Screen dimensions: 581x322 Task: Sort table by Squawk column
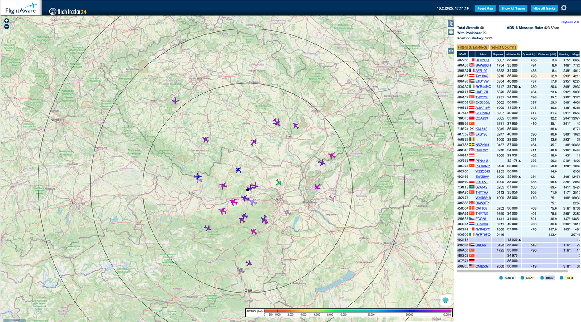coord(499,54)
